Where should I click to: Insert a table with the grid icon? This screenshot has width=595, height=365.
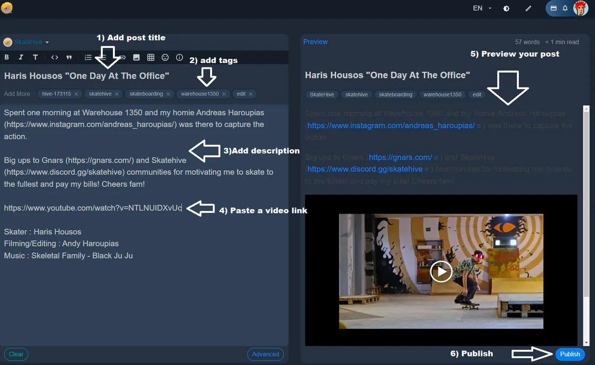point(151,57)
